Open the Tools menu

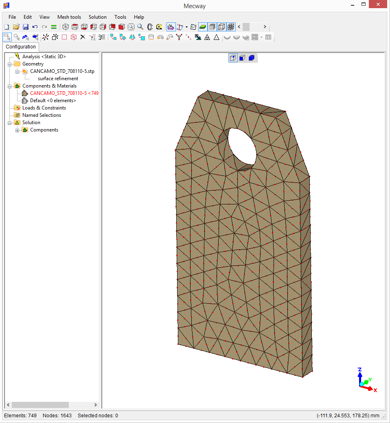[120, 17]
